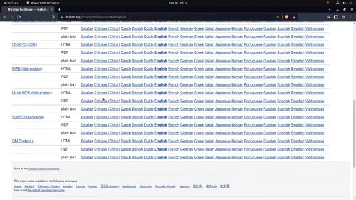This screenshot has width=356, height=200.
Task: Switch page language to Italiano
Action: tap(93, 186)
